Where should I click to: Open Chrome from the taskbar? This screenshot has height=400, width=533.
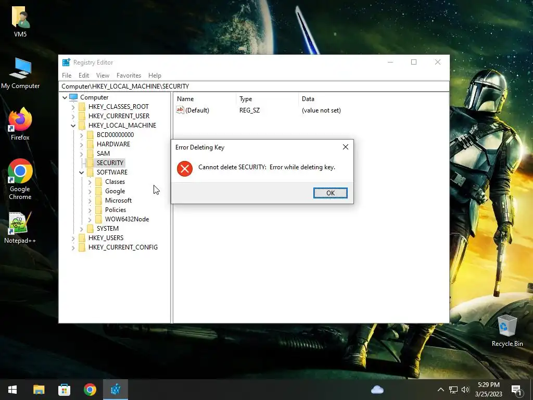point(90,390)
